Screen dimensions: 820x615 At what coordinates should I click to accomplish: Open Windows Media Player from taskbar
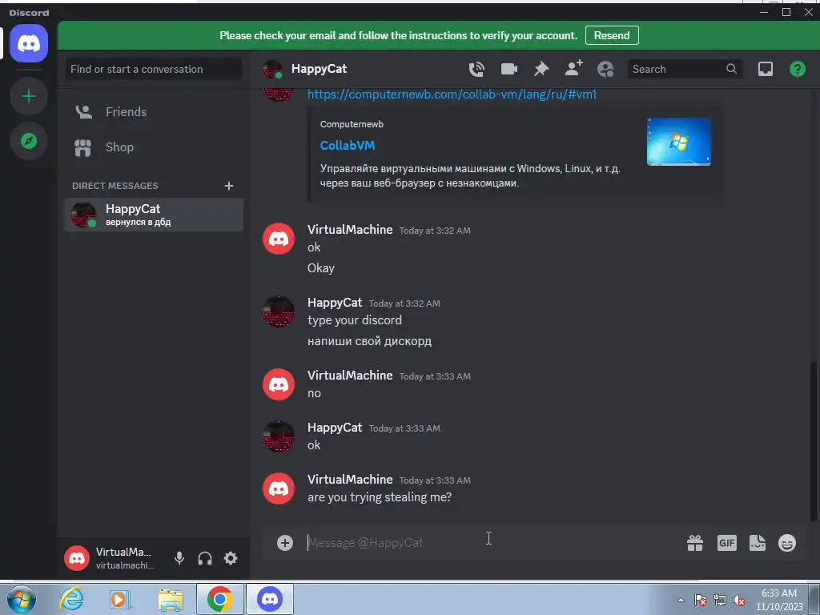[120, 599]
